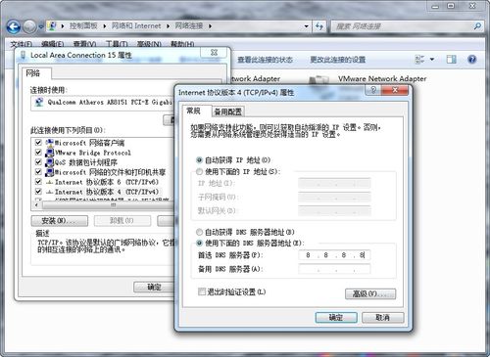Toggle Internet 协议版本 4 checkbox
The width and height of the screenshot is (490, 357).
click(38, 192)
